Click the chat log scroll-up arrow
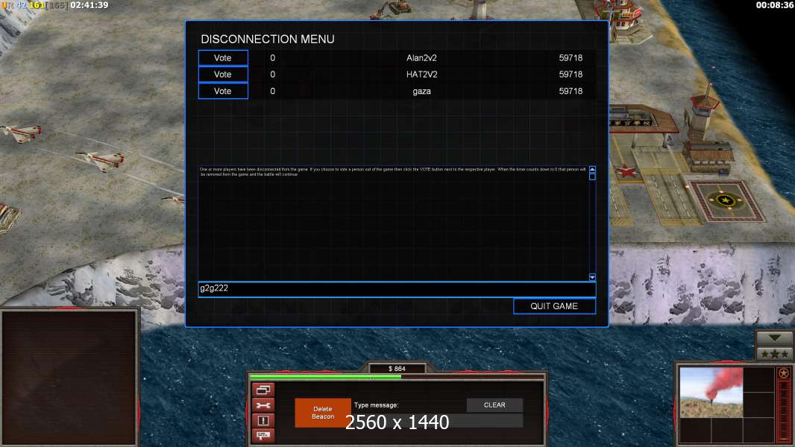This screenshot has width=795, height=447. 592,169
